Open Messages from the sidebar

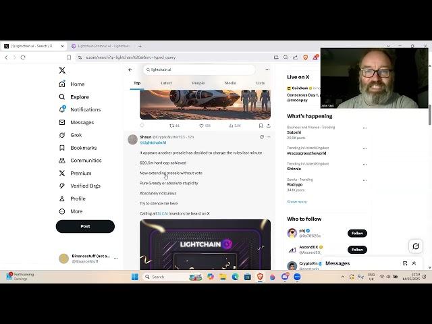pyautogui.click(x=76, y=122)
